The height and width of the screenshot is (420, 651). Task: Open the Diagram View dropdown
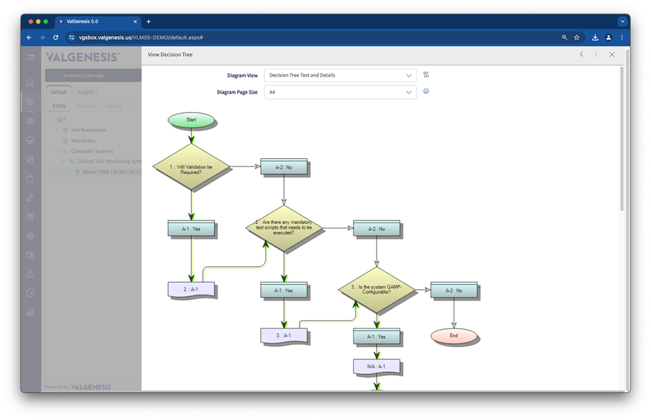[341, 75]
